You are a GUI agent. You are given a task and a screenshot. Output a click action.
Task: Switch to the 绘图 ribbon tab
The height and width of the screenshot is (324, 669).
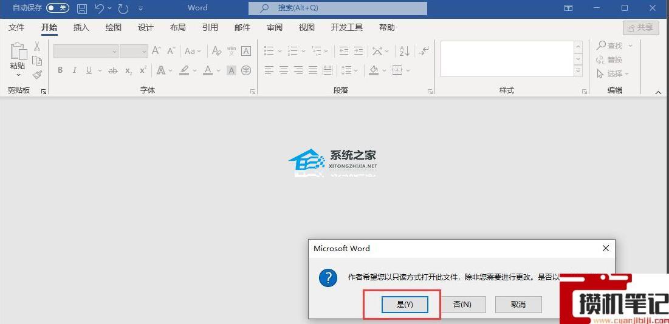[114, 28]
